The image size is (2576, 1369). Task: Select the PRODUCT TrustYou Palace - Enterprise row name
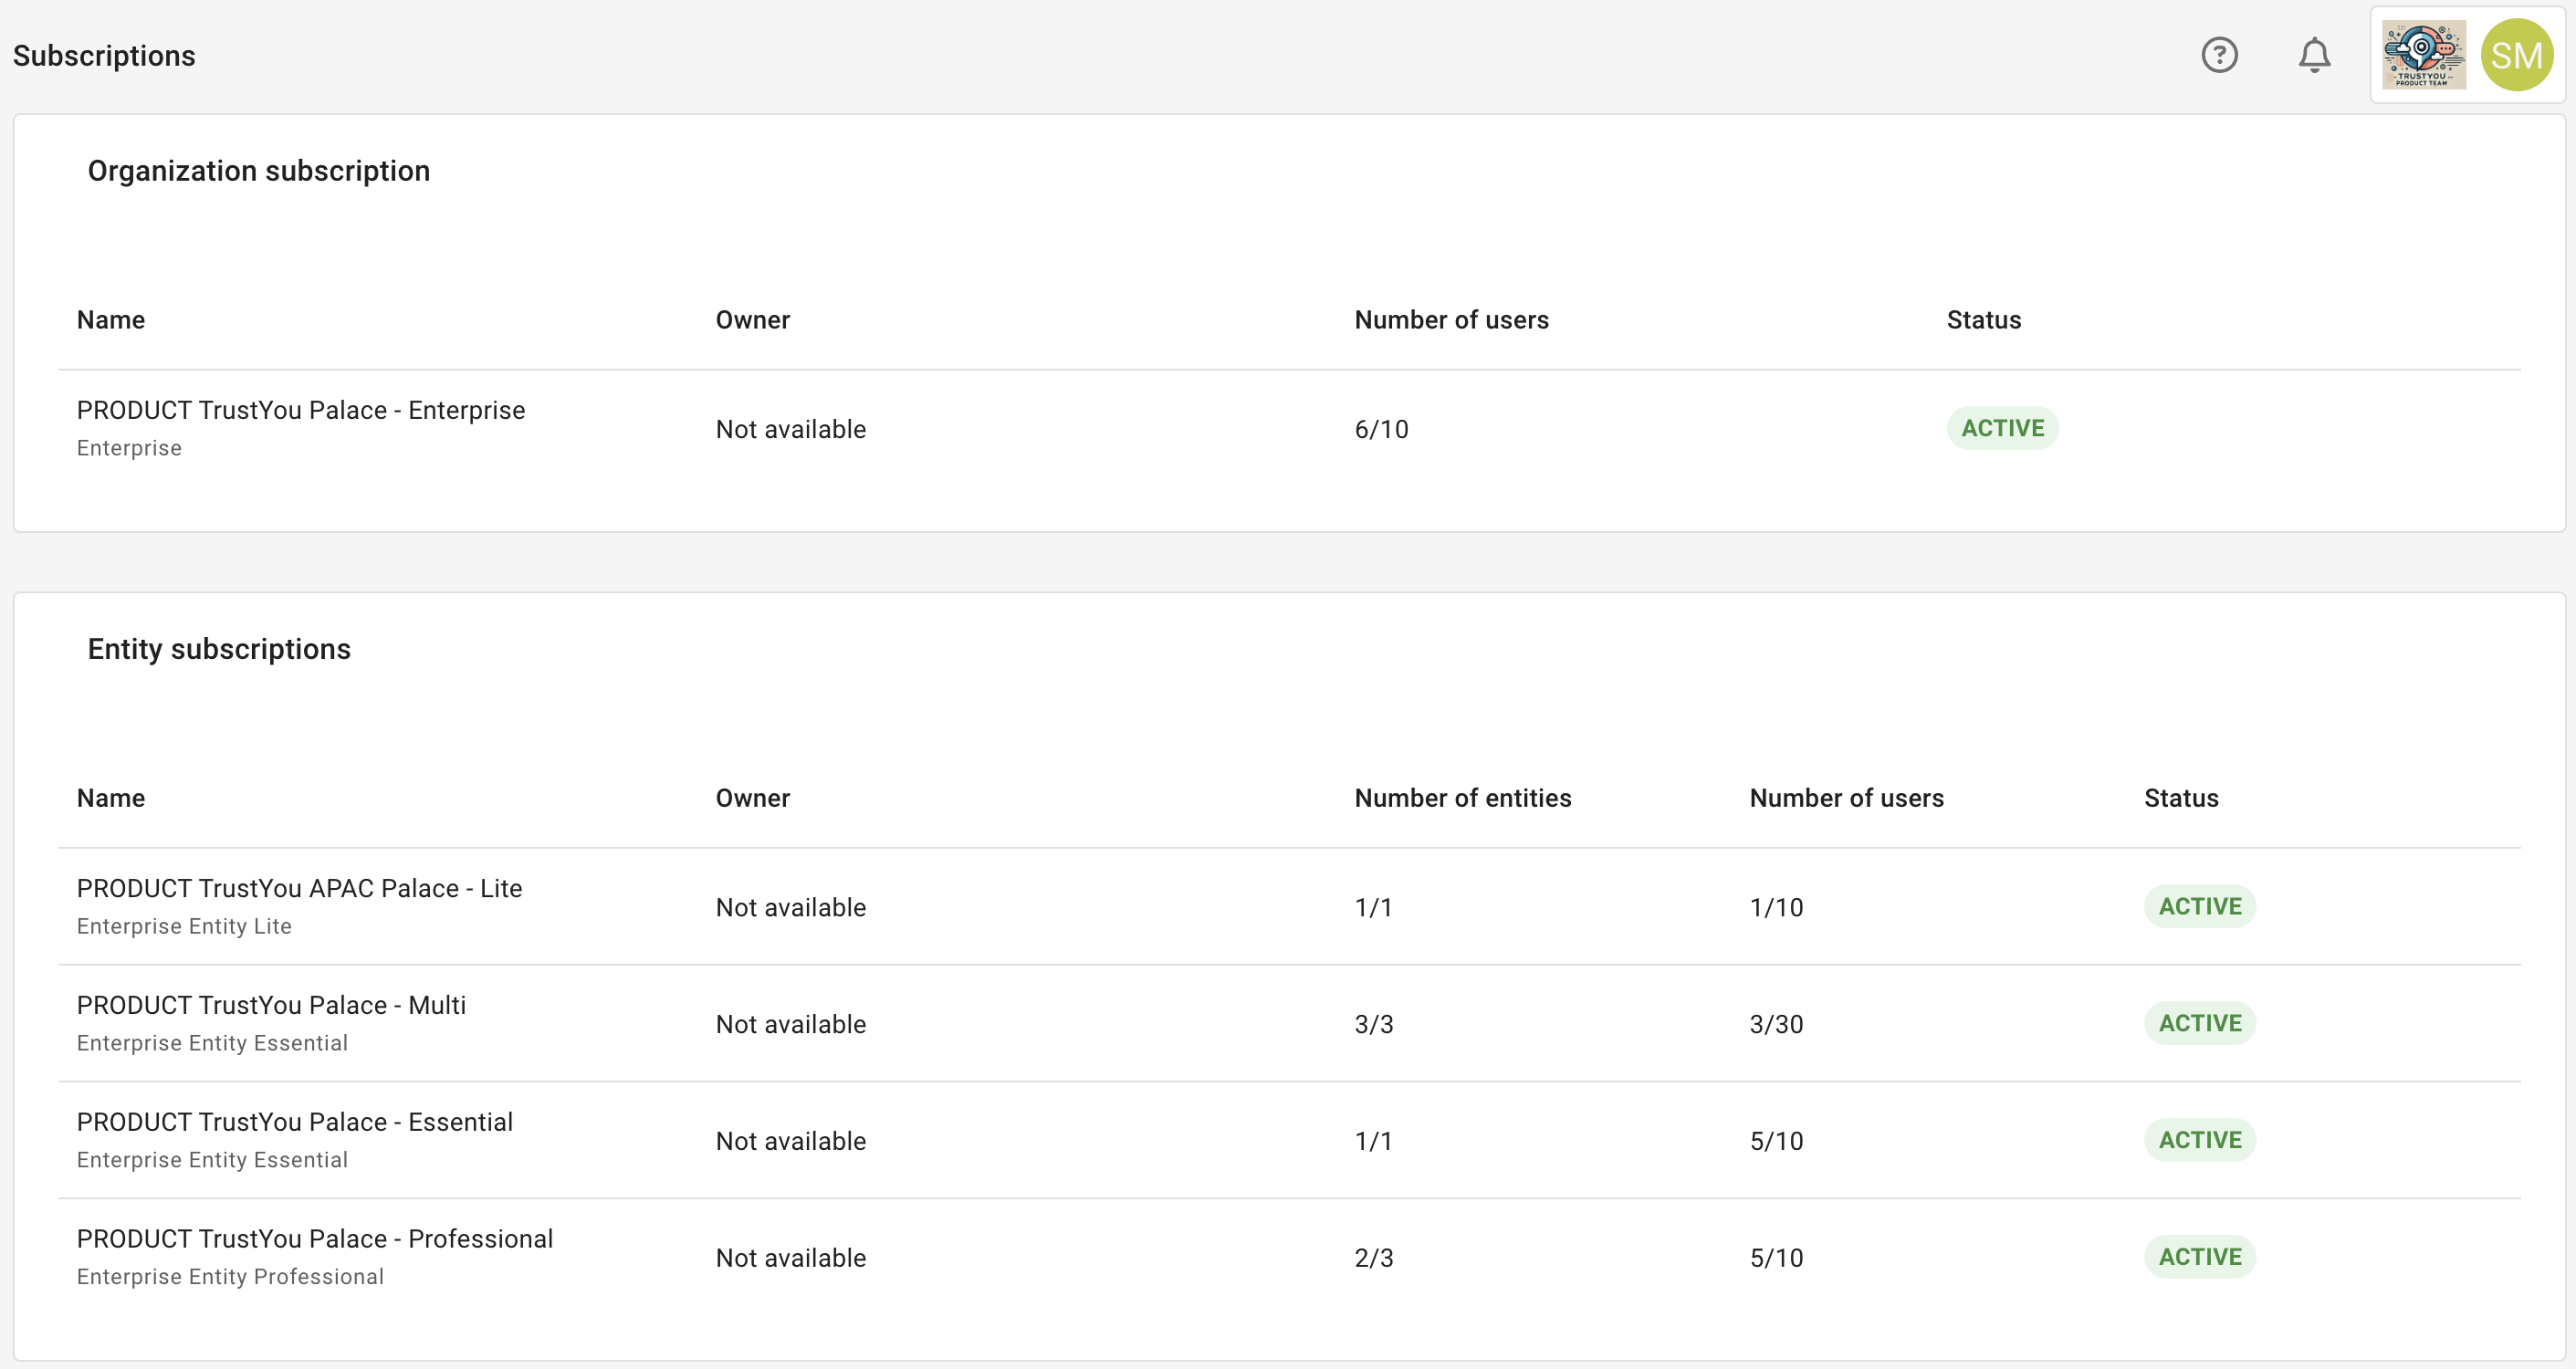[301, 410]
